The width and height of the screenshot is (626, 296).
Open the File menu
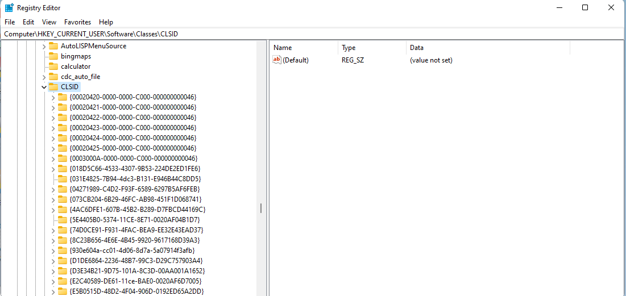click(10, 22)
